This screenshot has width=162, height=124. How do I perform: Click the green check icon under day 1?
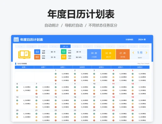(56, 74)
